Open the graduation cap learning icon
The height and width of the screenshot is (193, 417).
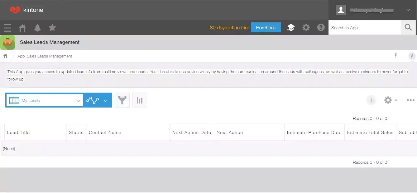pos(291,28)
